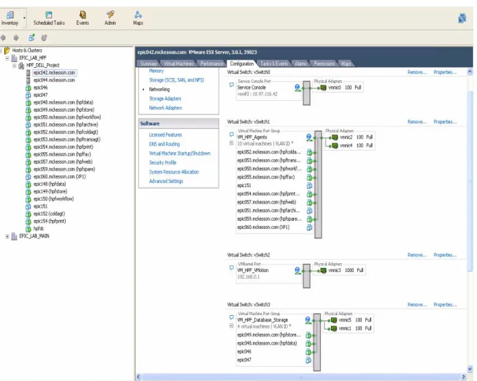Image resolution: width=477 pixels, height=381 pixels.
Task: Go forward using the forward arrow
Action: click(16, 38)
